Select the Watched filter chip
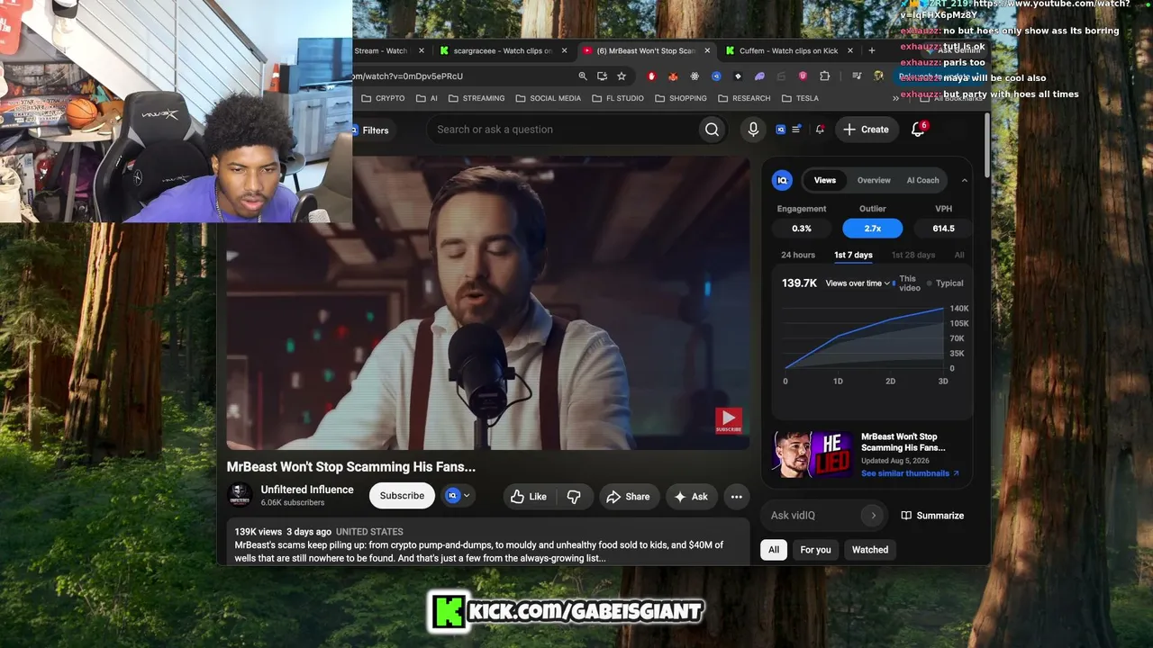 pos(870,550)
